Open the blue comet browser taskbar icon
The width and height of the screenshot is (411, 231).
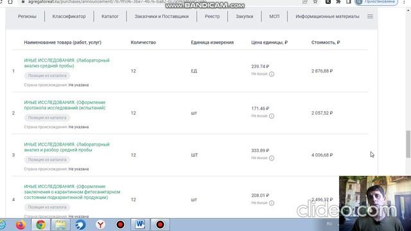point(80,225)
